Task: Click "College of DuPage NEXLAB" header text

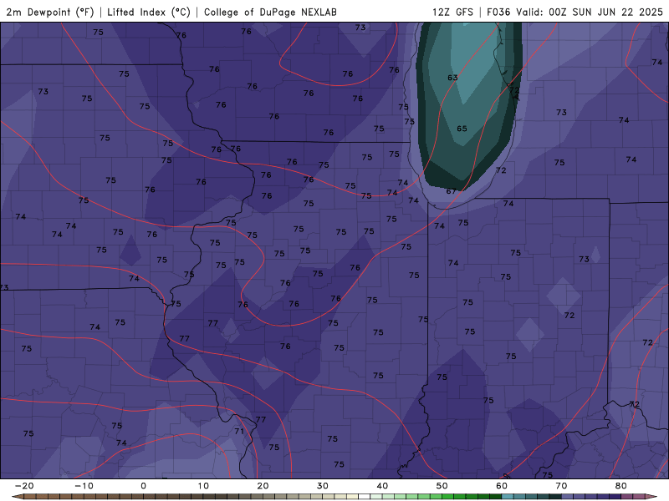Action: (x=270, y=13)
